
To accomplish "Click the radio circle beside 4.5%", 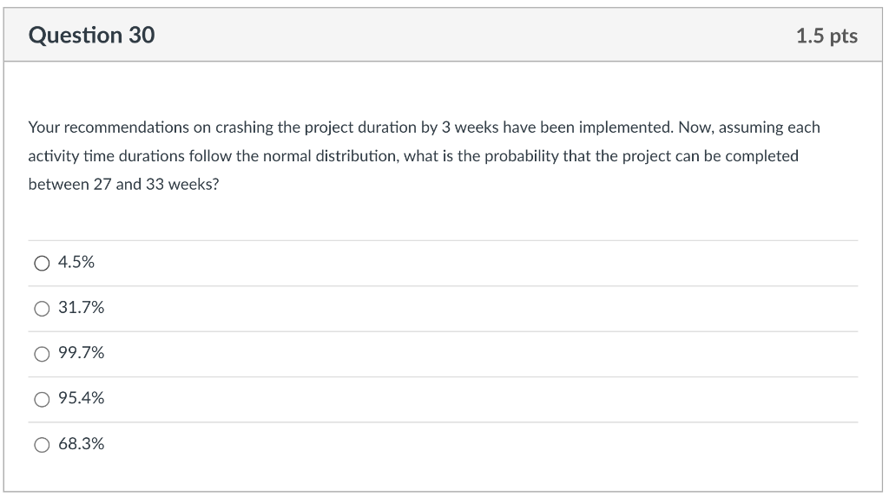I will (42, 263).
